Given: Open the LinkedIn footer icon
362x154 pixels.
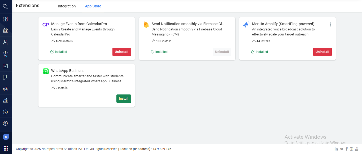Looking at the screenshot, I should [x=336, y=149].
